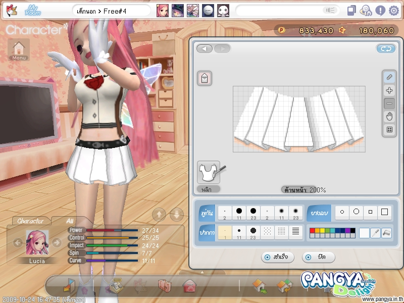The width and height of the screenshot is (404, 303).
Task: Select the pen size 11
Action: point(239,233)
